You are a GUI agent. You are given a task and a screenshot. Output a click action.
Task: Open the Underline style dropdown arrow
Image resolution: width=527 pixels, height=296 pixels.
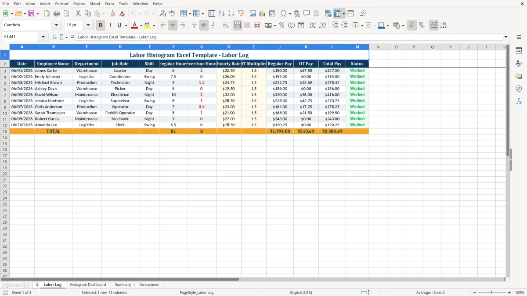click(126, 25)
